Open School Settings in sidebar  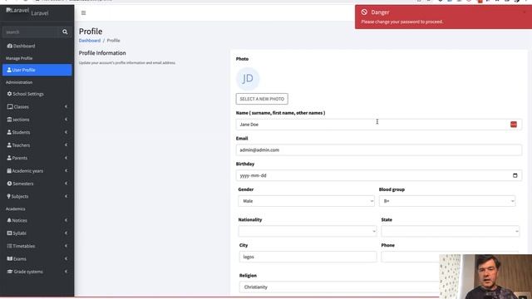[x=37, y=94]
